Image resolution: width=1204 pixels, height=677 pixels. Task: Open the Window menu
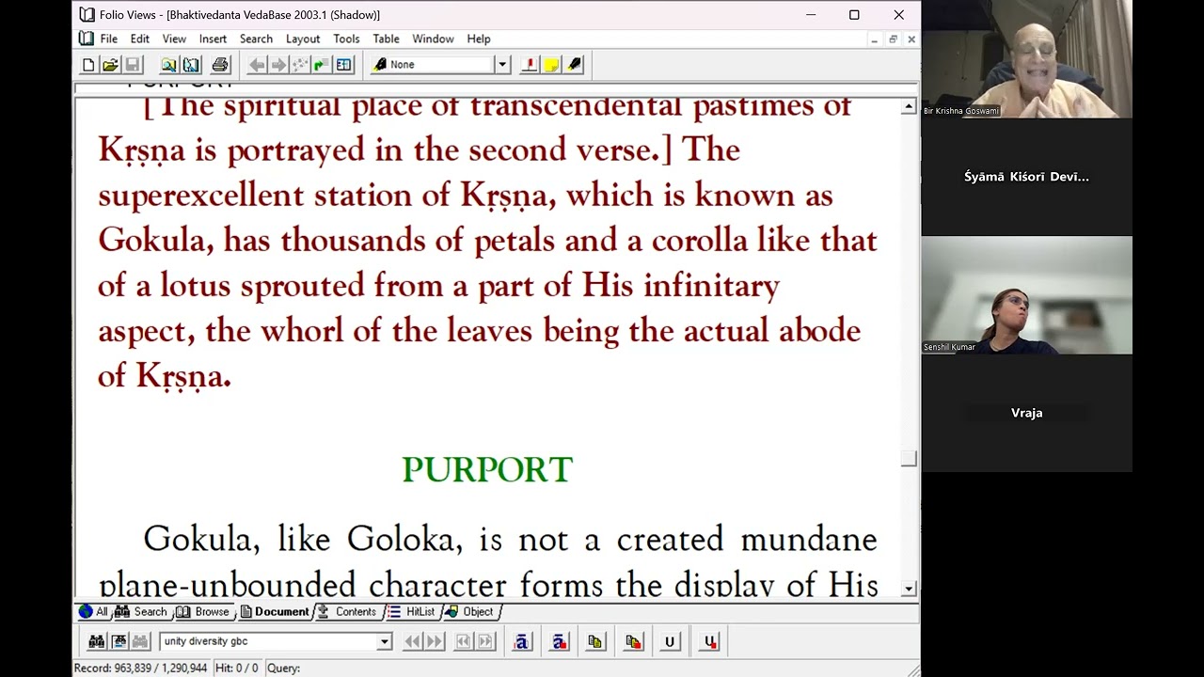click(x=433, y=39)
